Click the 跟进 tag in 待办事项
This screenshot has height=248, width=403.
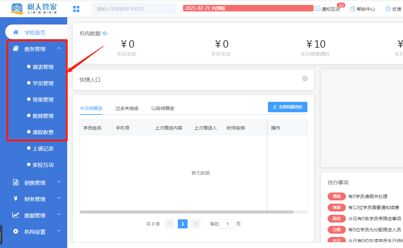336,219
